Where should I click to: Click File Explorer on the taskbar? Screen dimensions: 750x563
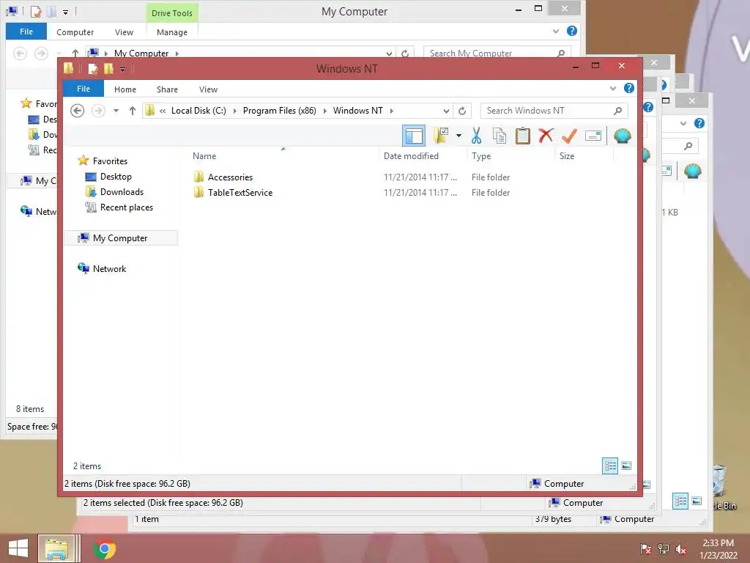click(56, 548)
